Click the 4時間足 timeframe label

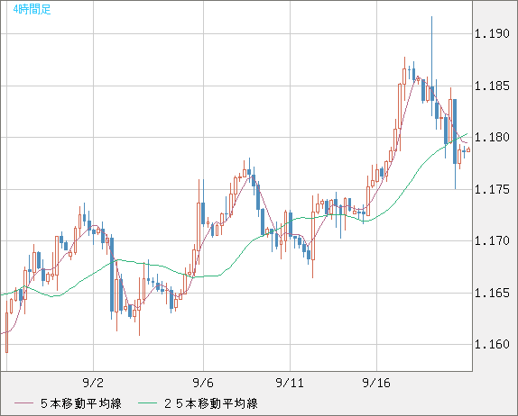(32, 9)
